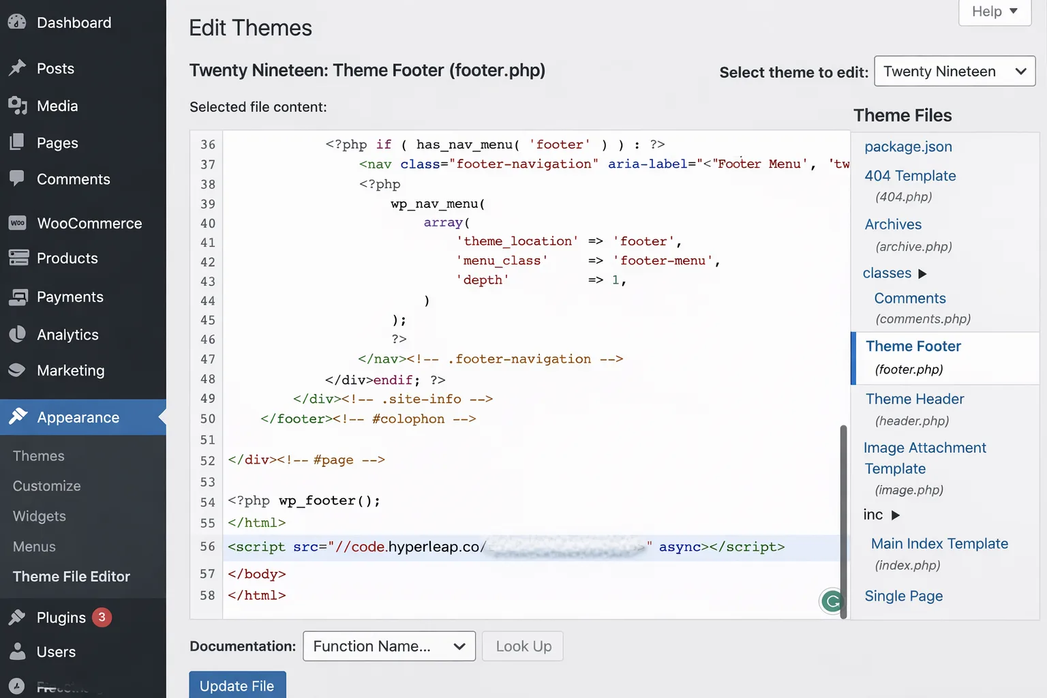Open the Select theme to edit dropdown
Image resolution: width=1047 pixels, height=698 pixels.
click(954, 71)
